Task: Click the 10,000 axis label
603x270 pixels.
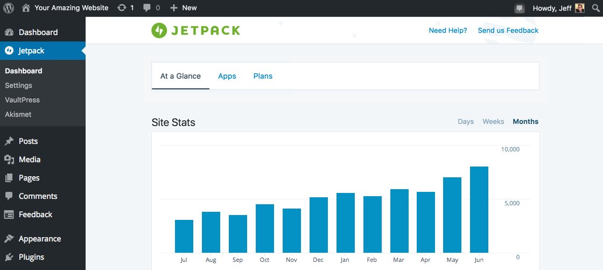Action: click(510, 149)
